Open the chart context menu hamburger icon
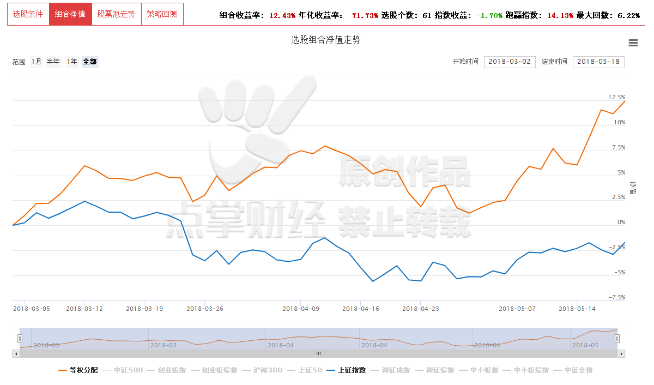 pos(633,43)
